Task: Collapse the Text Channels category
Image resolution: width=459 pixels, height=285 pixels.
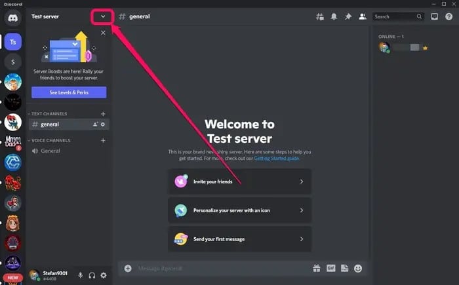Action: (48, 113)
